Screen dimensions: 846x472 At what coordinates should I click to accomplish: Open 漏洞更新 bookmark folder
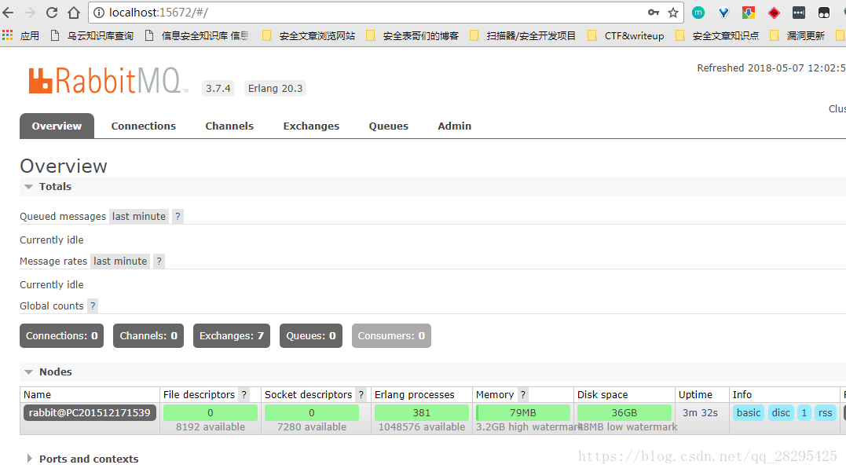pos(797,35)
